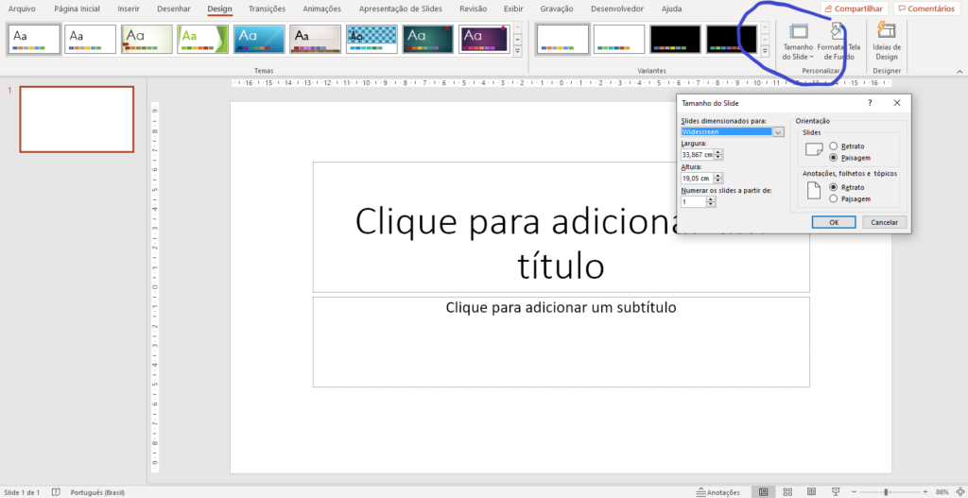The height and width of the screenshot is (498, 968).
Task: Click the subtitle placeholder on the slide
Action: click(562, 342)
